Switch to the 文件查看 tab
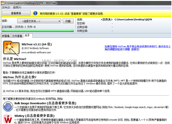 [17, 36]
